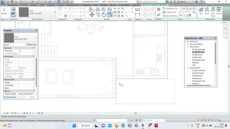Image resolution: width=230 pixels, height=129 pixels.
Task: Switch to the Massing & Site tab
Action: tap(72, 5)
